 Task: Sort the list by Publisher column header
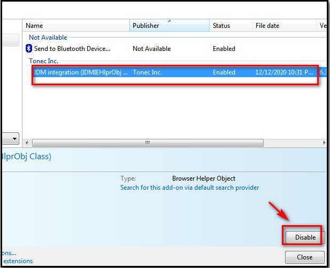[x=170, y=26]
